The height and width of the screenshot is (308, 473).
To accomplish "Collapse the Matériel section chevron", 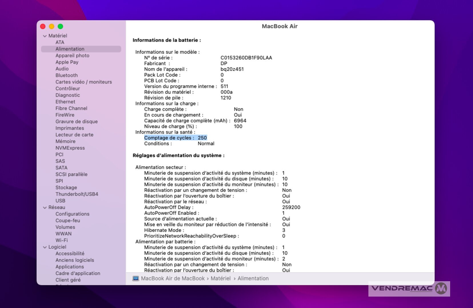I will 45,36.
